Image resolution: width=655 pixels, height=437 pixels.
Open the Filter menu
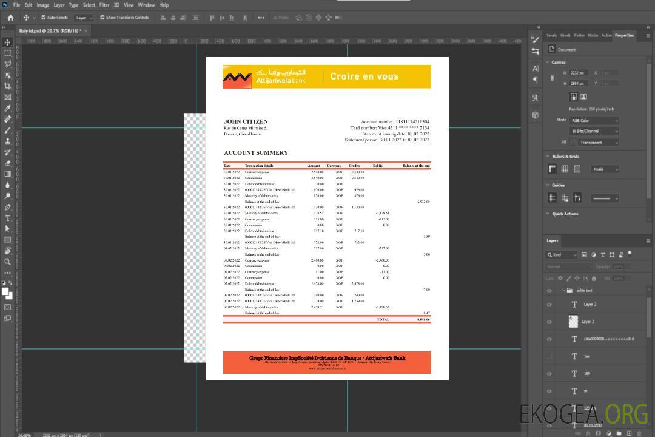click(x=104, y=5)
